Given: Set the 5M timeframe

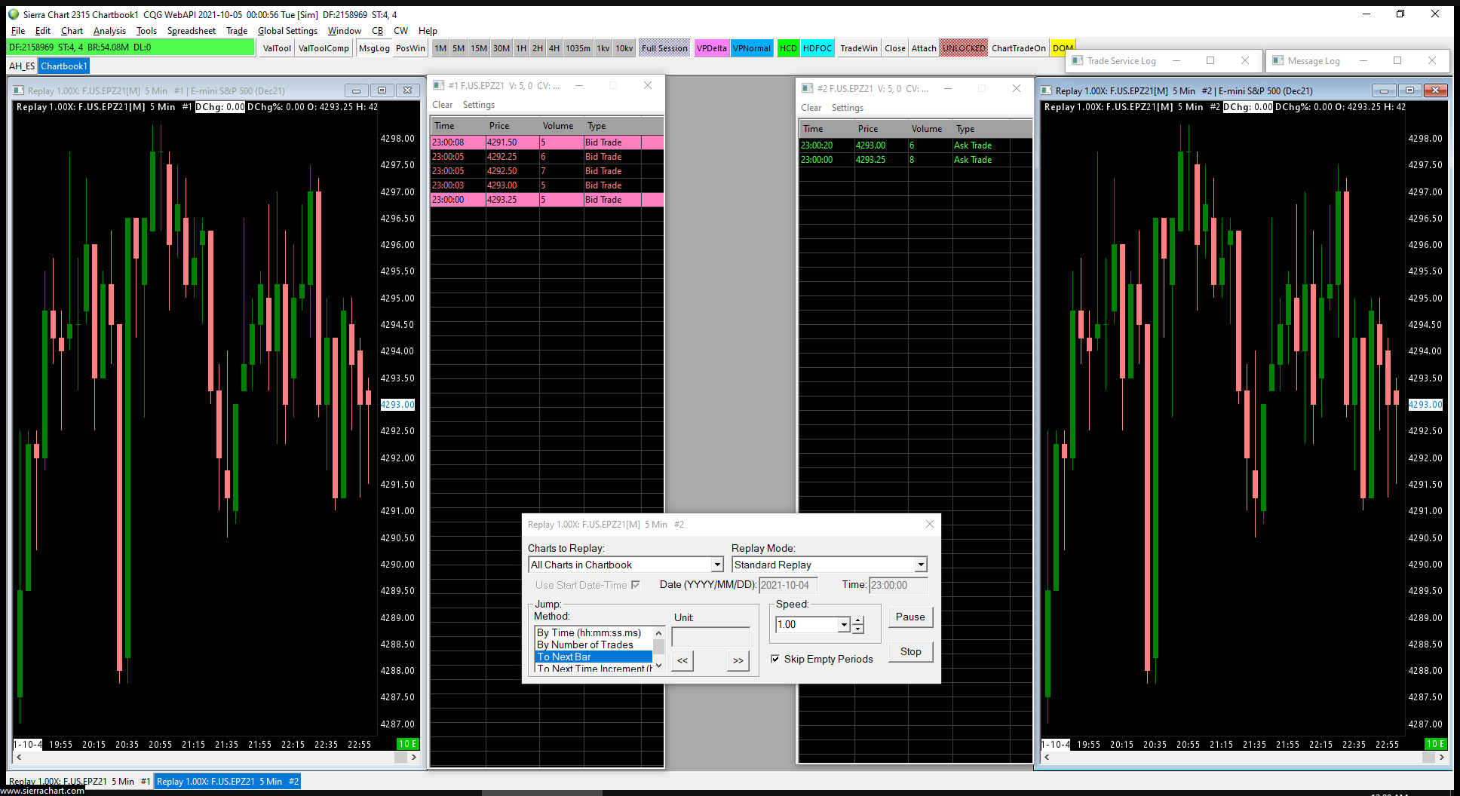Looking at the screenshot, I should 459,48.
